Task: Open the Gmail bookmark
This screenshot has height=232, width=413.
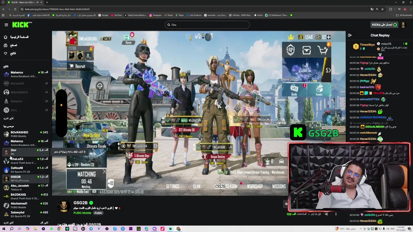Action: click(x=168, y=15)
